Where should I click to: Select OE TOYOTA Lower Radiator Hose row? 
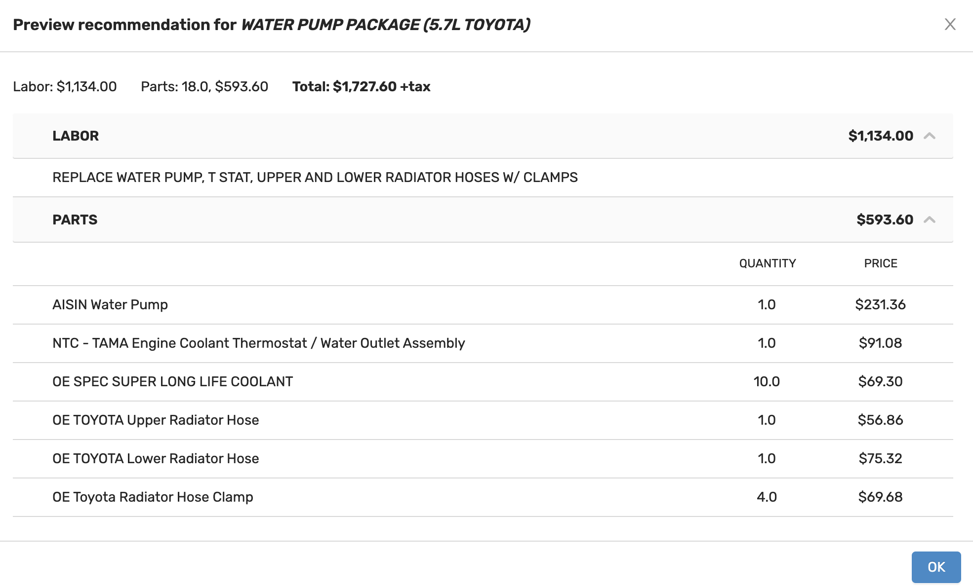156,459
